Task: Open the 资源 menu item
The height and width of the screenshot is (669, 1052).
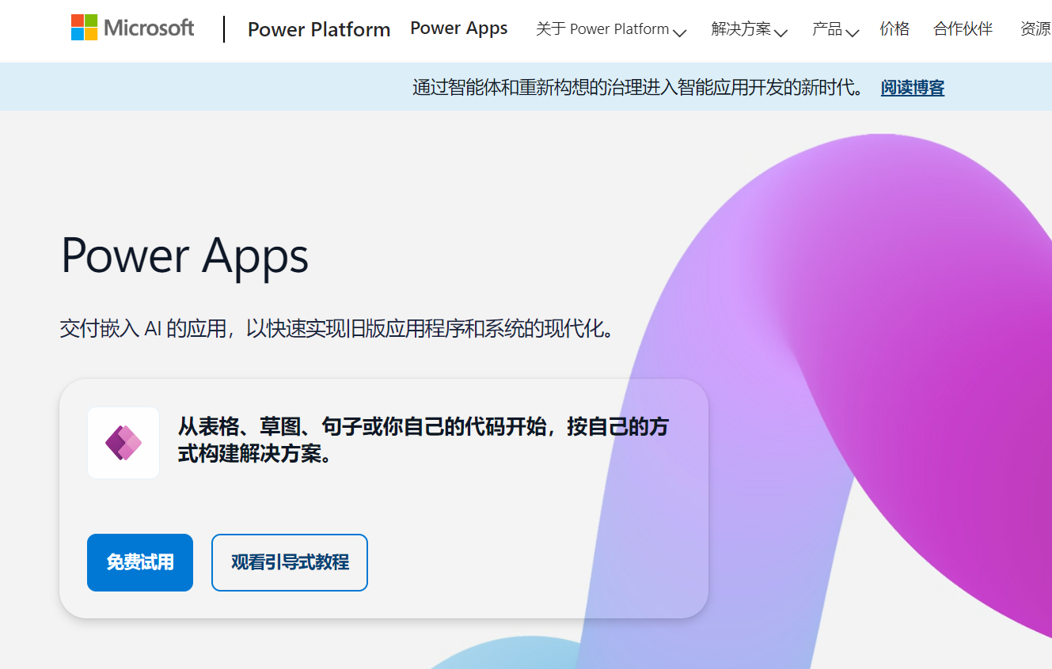Action: pyautogui.click(x=1035, y=29)
